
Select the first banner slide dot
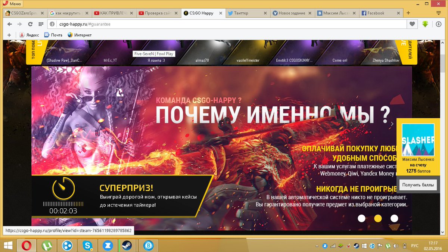pos(361,218)
